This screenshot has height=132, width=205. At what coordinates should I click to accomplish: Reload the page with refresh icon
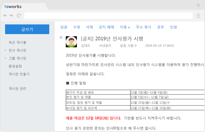19,15
